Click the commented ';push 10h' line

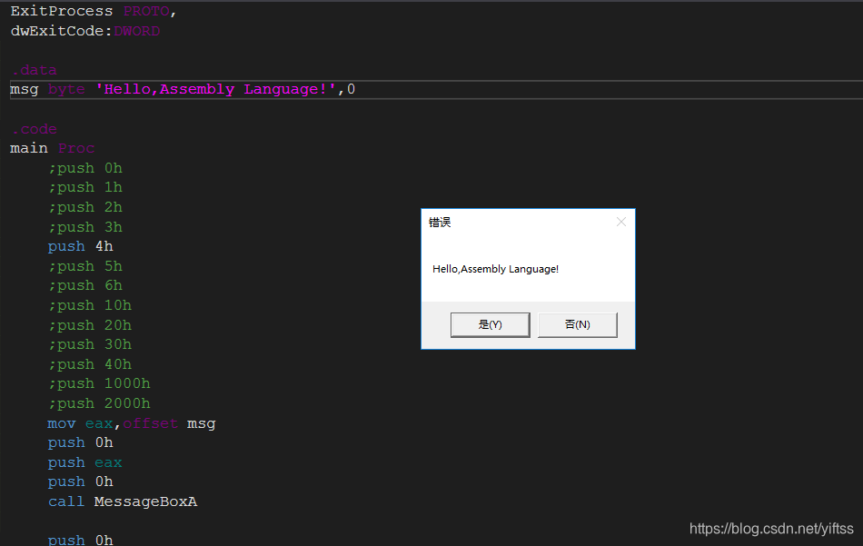click(90, 305)
